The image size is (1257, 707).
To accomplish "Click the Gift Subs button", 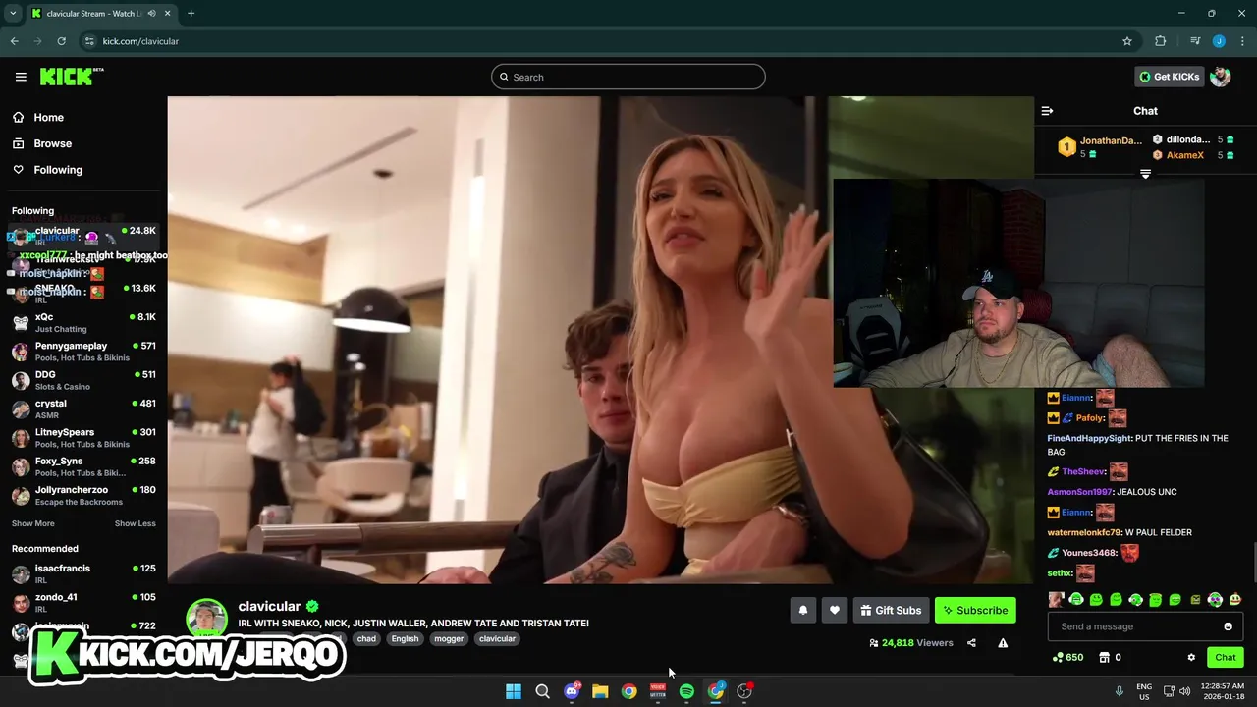I will tap(891, 610).
